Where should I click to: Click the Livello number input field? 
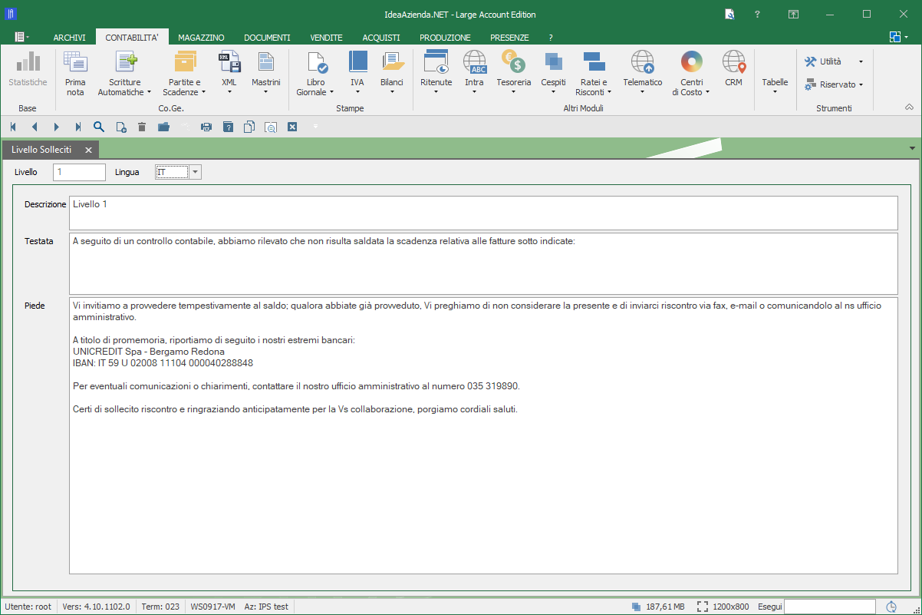79,172
